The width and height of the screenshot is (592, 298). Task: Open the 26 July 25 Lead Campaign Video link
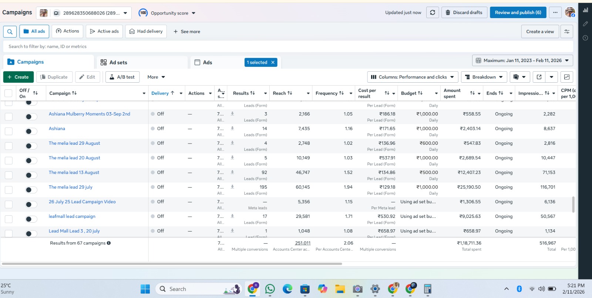pos(82,202)
